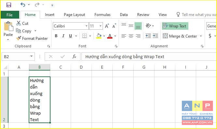The height and width of the screenshot is (129, 217).
Task: Apply the red Font Color
Action: point(110,36)
